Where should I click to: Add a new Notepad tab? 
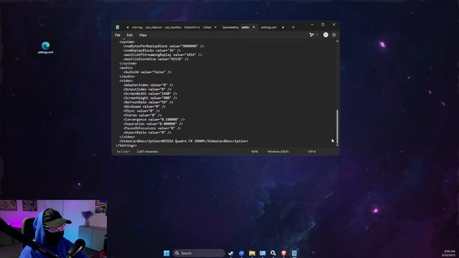pos(293,27)
